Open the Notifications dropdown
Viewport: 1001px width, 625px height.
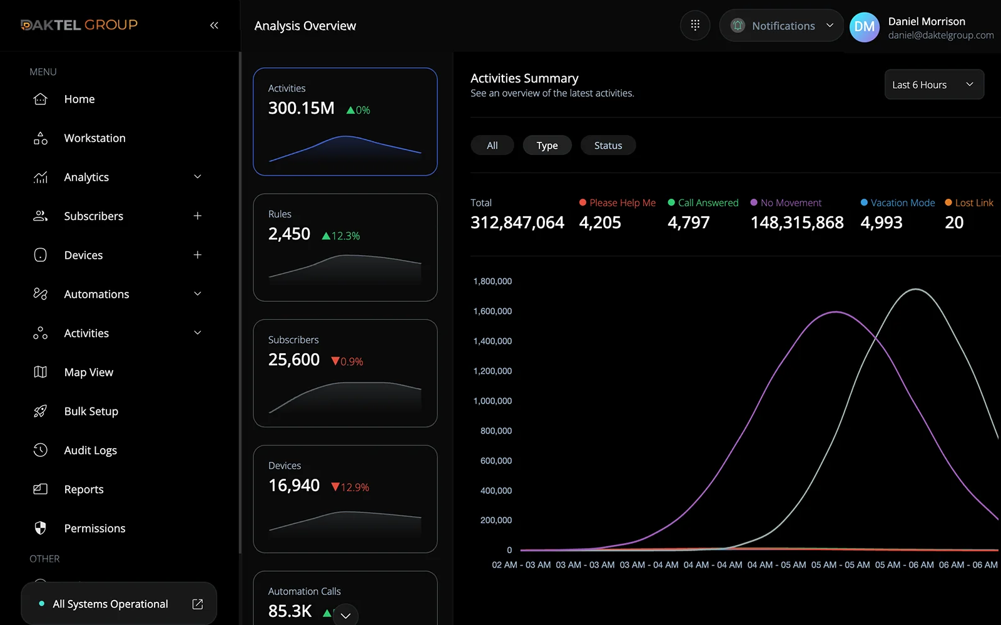coord(781,26)
